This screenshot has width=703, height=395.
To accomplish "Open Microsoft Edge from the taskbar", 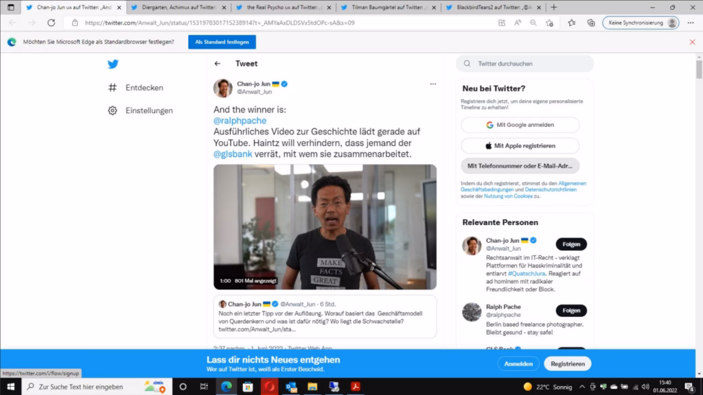I will pos(224,387).
